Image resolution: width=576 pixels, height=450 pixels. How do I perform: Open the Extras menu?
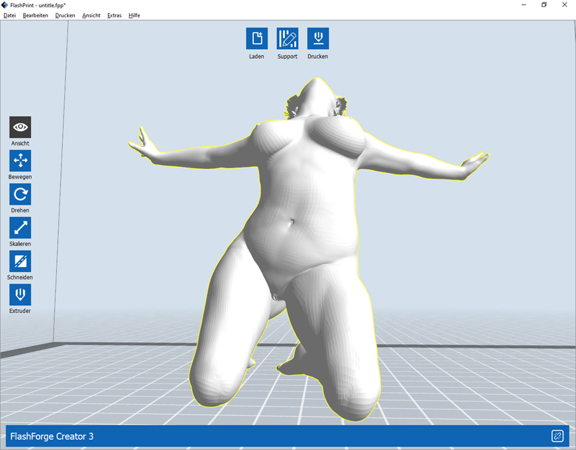click(x=114, y=16)
